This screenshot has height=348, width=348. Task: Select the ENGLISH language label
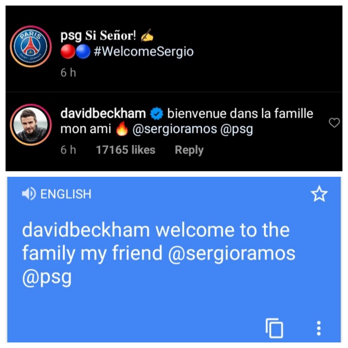point(66,194)
